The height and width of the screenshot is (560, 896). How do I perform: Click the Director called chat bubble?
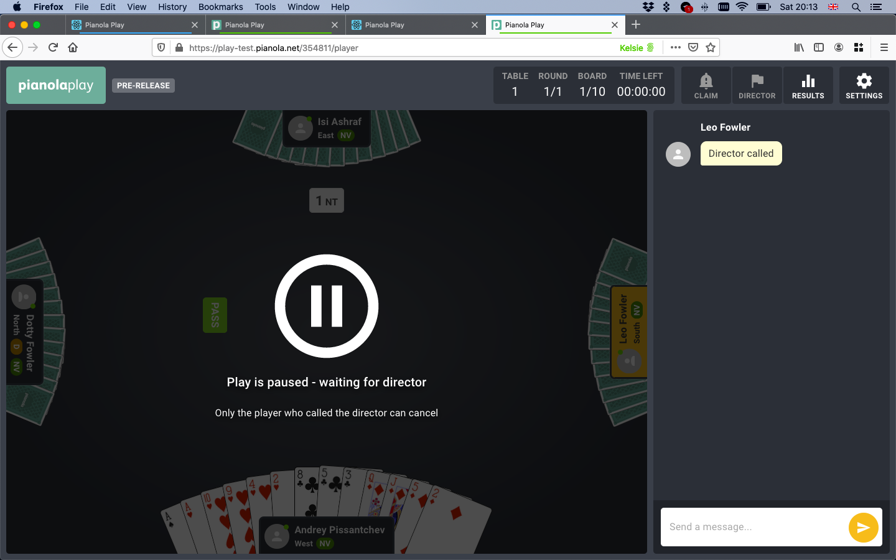pos(741,154)
